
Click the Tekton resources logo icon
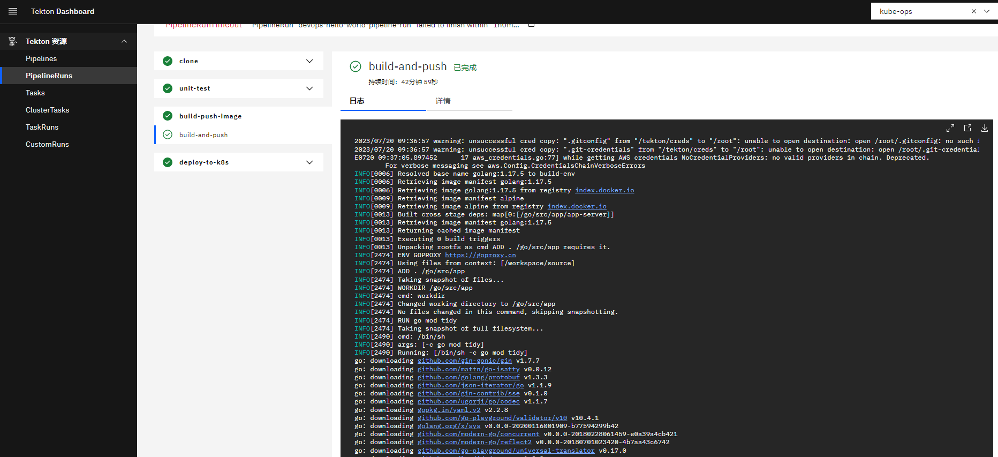(x=12, y=41)
